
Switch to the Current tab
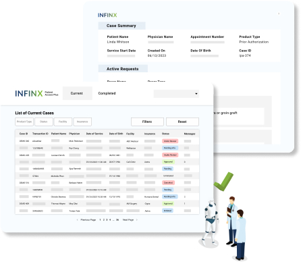78,93
